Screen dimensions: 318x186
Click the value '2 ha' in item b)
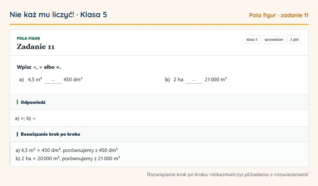(179, 79)
